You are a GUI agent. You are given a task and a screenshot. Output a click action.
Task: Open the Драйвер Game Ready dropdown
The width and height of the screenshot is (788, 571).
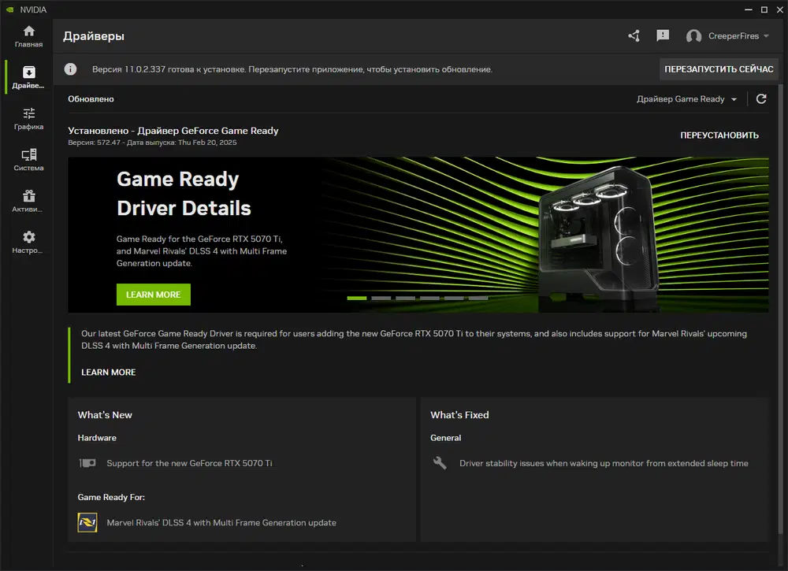pyautogui.click(x=686, y=99)
